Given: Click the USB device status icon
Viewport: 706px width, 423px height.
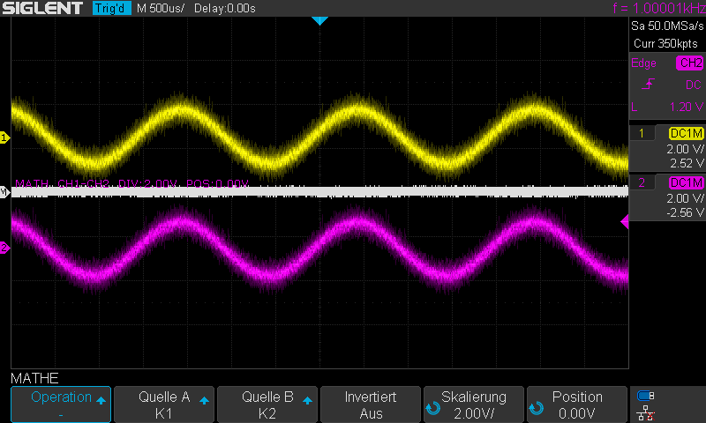Looking at the screenshot, I should point(646,396).
